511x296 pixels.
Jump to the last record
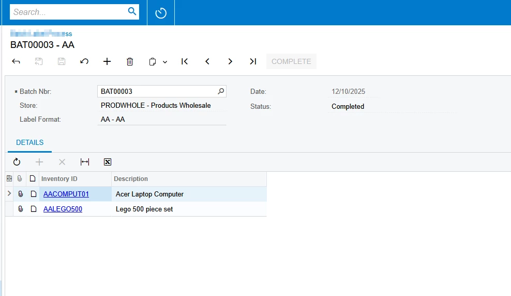253,61
